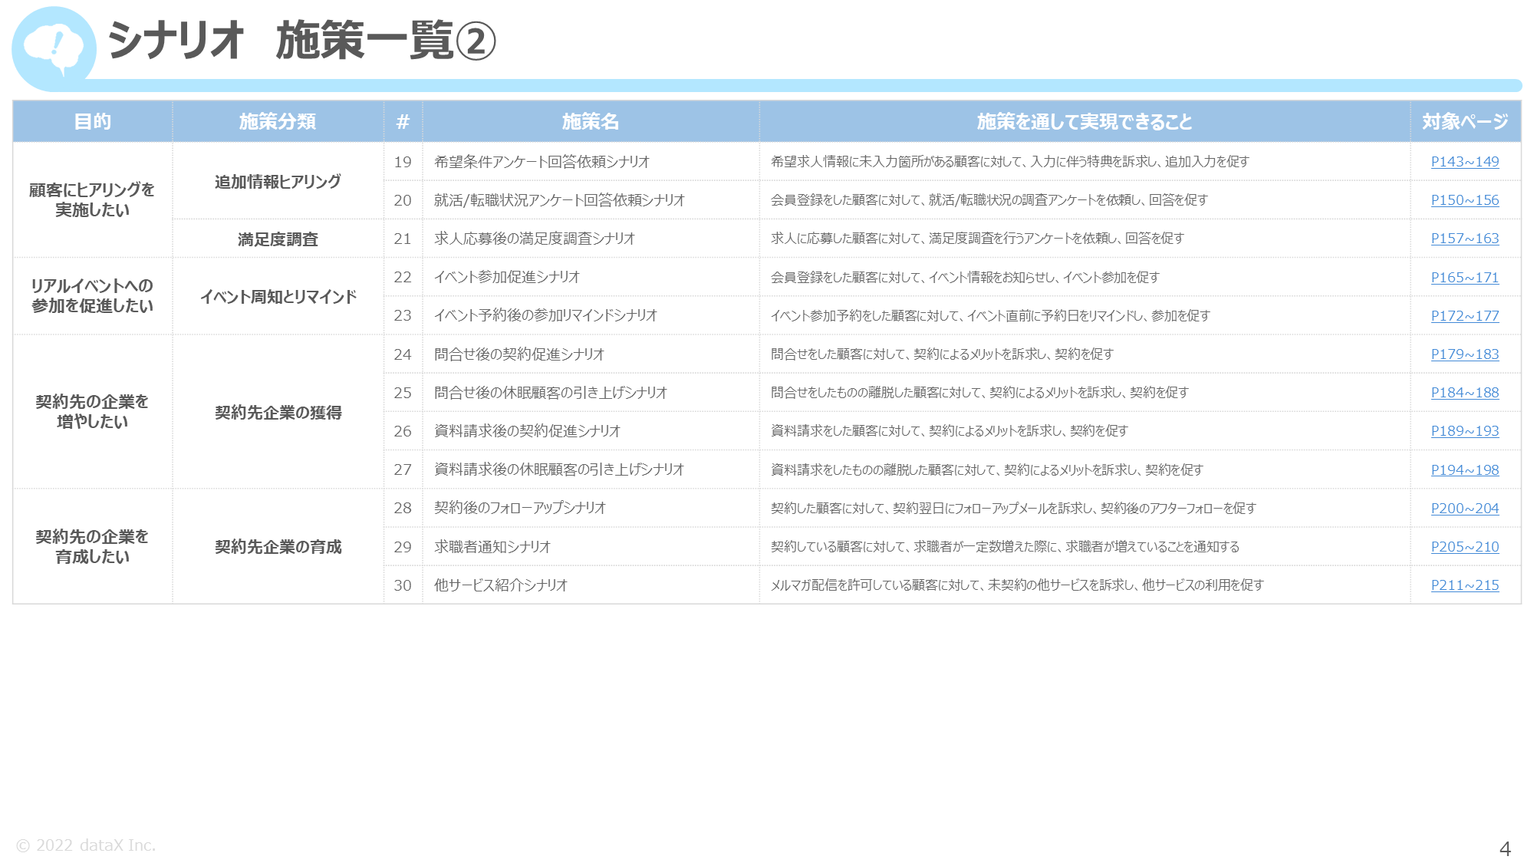This screenshot has height=863, width=1534.
Task: Click the © 2022 dataX Inc. footer
Action: pos(86,845)
